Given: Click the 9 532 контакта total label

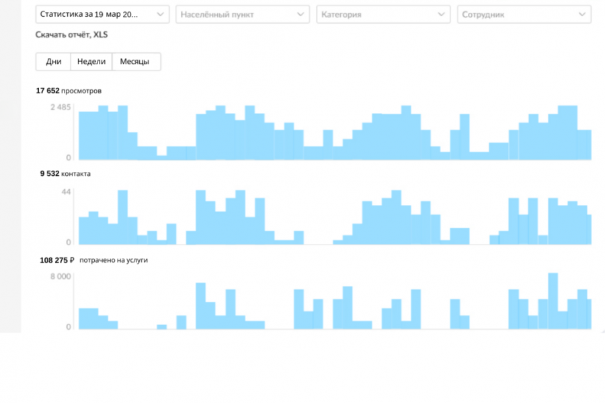Looking at the screenshot, I should click(65, 174).
